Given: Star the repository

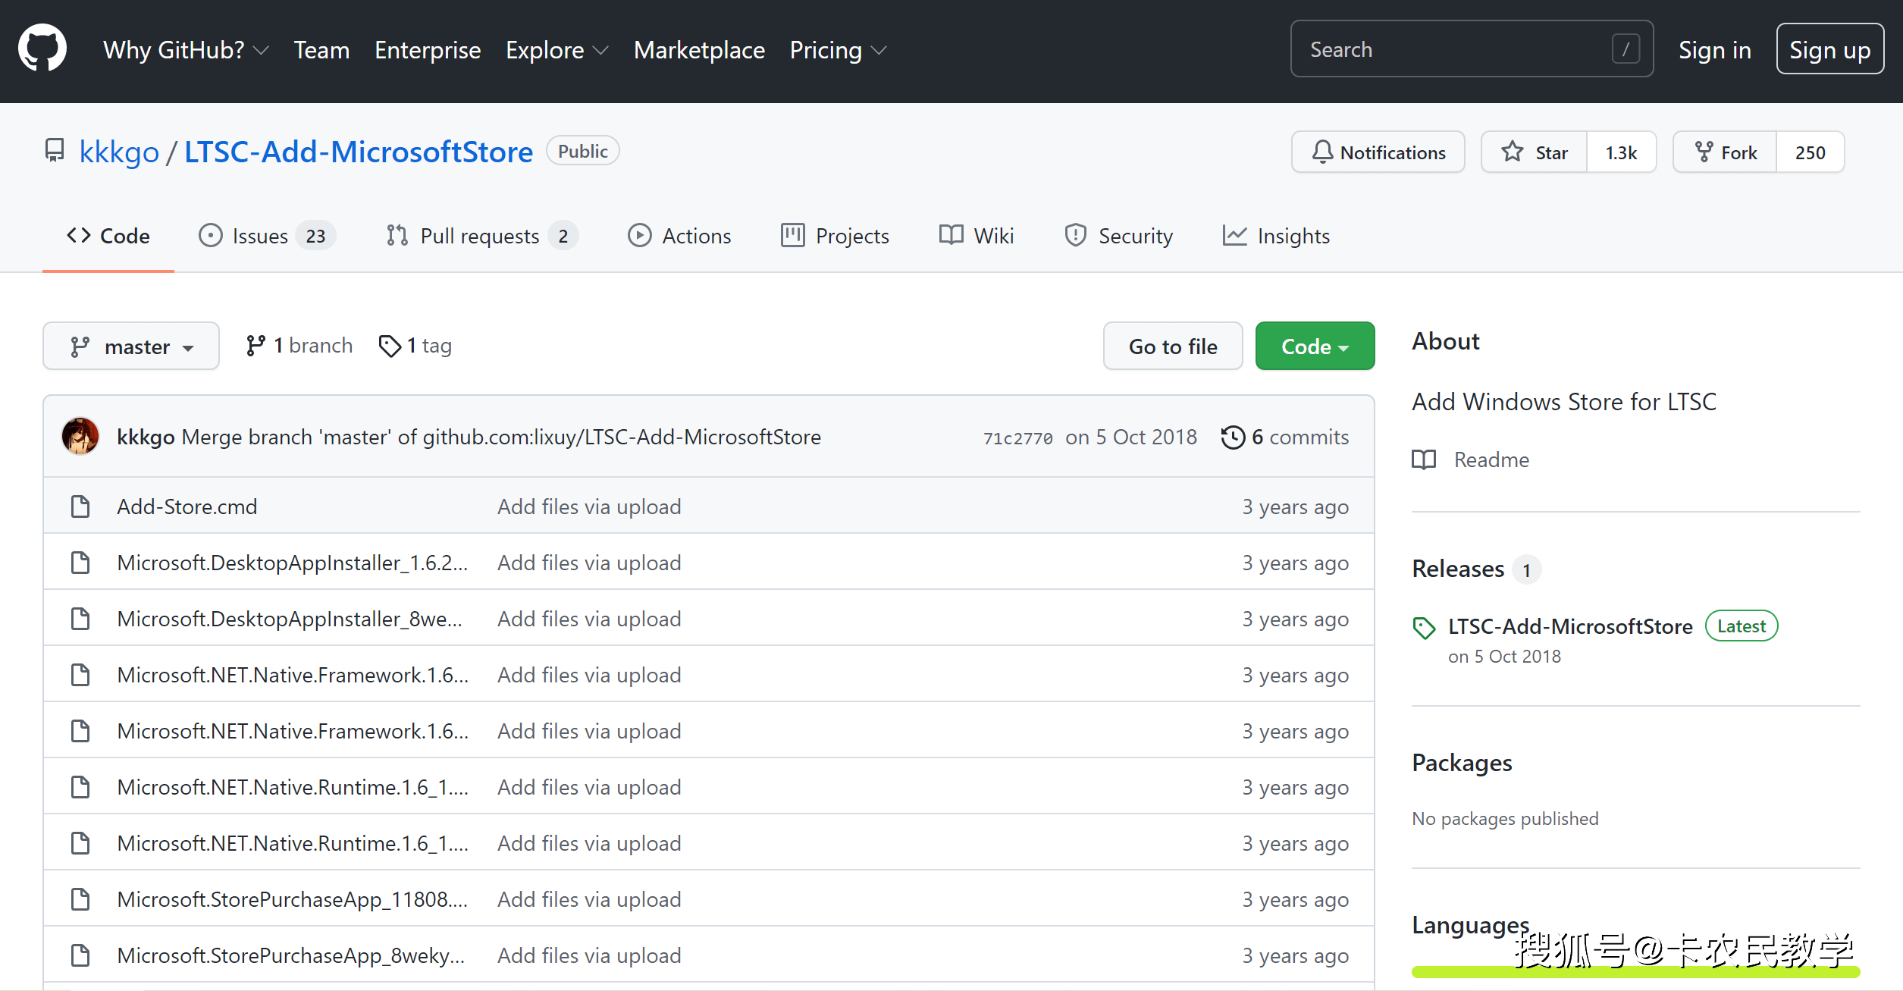Looking at the screenshot, I should pyautogui.click(x=1534, y=152).
